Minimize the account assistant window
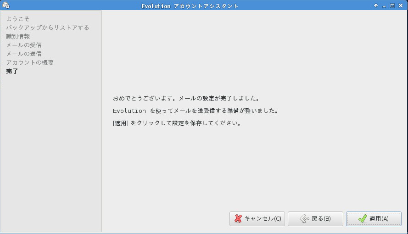 (384, 6)
